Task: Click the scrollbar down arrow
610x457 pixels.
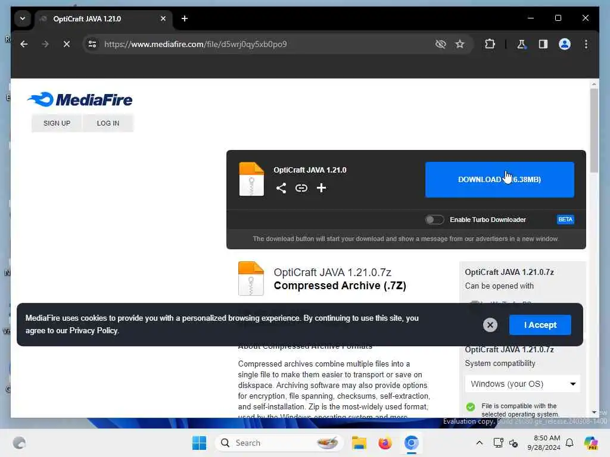Action: (x=594, y=412)
